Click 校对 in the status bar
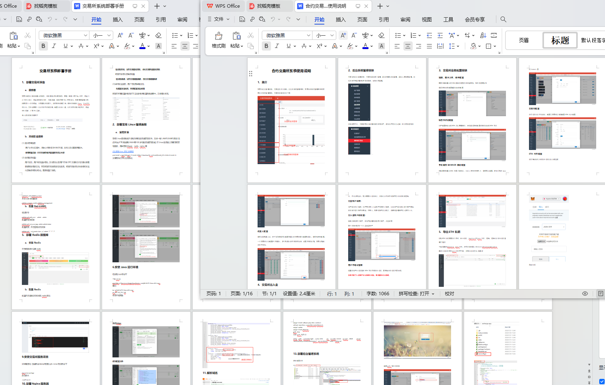 tap(449, 294)
